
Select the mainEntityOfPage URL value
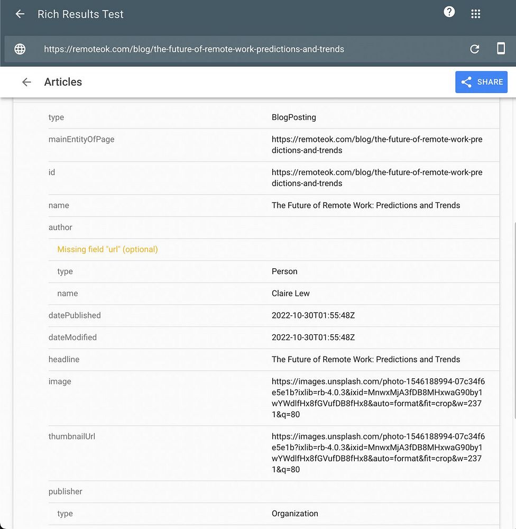tap(377, 145)
